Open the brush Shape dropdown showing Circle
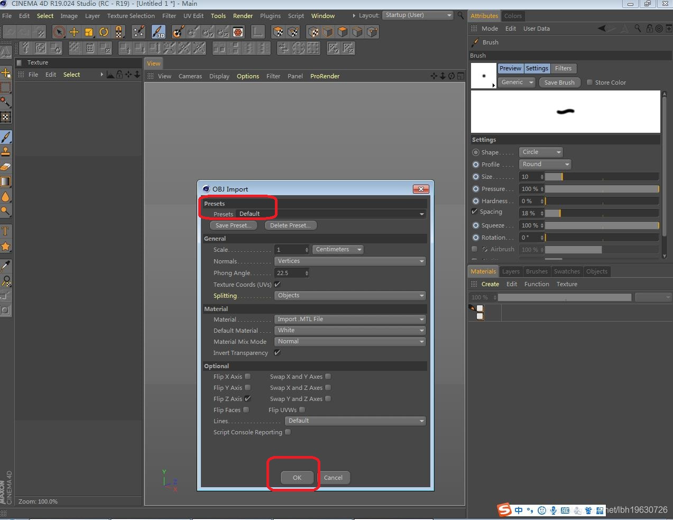 [x=540, y=152]
